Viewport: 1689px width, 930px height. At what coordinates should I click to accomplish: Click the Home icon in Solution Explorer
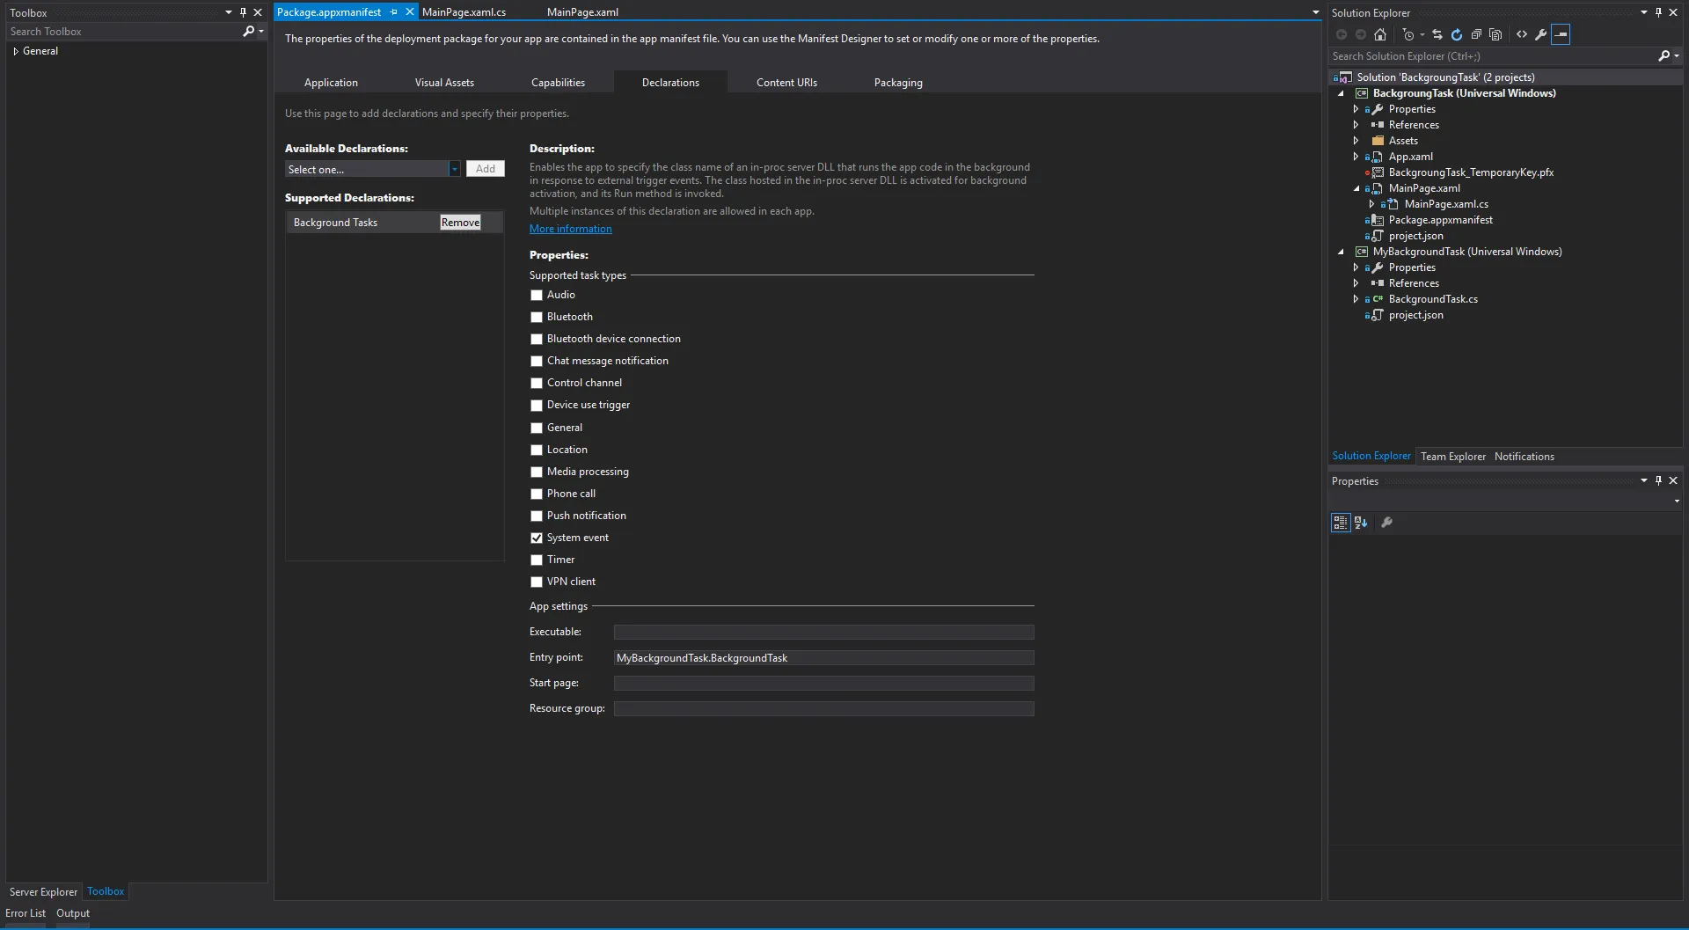click(1380, 34)
